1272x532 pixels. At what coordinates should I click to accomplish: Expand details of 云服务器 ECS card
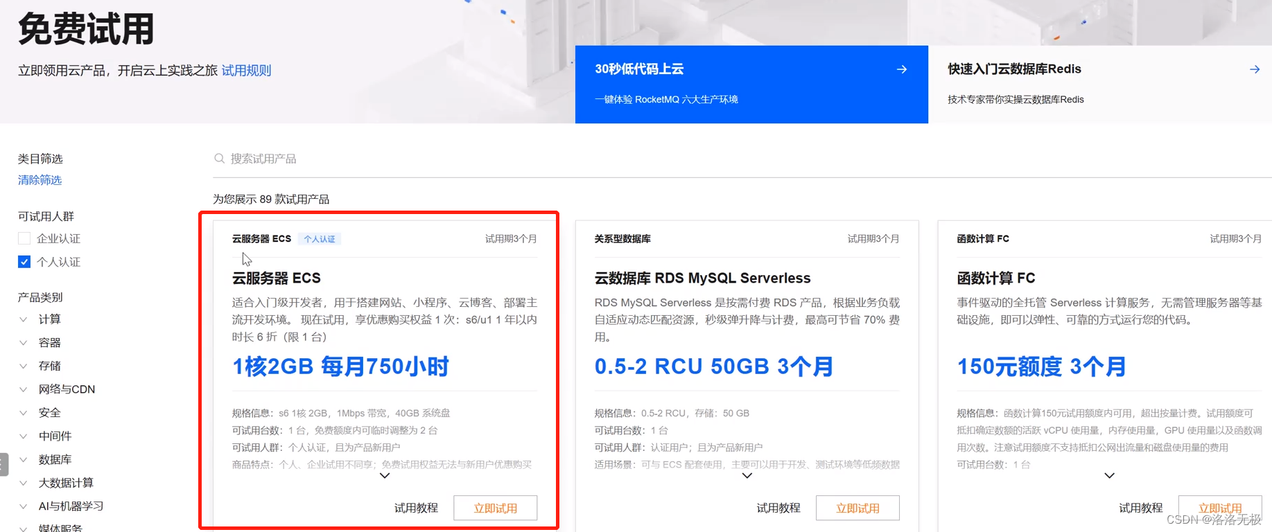pos(385,476)
